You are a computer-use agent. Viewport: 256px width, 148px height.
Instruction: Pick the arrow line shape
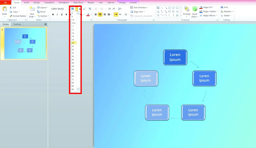coord(166,8)
